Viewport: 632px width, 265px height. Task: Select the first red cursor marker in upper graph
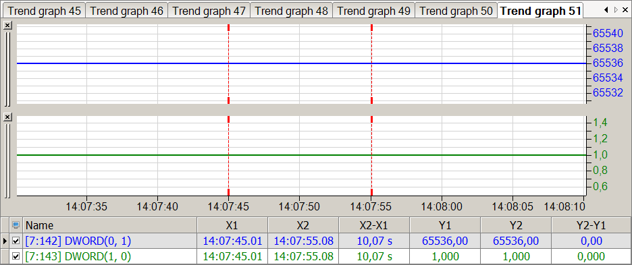click(x=228, y=63)
